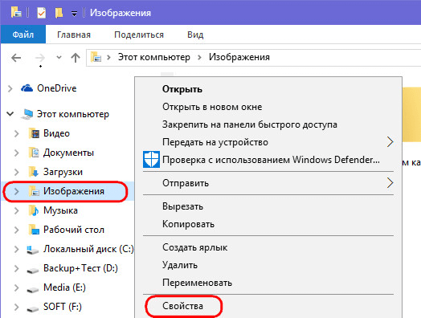
Task: Click the Backup+Тест (D:) drive icon
Action: tap(33, 270)
